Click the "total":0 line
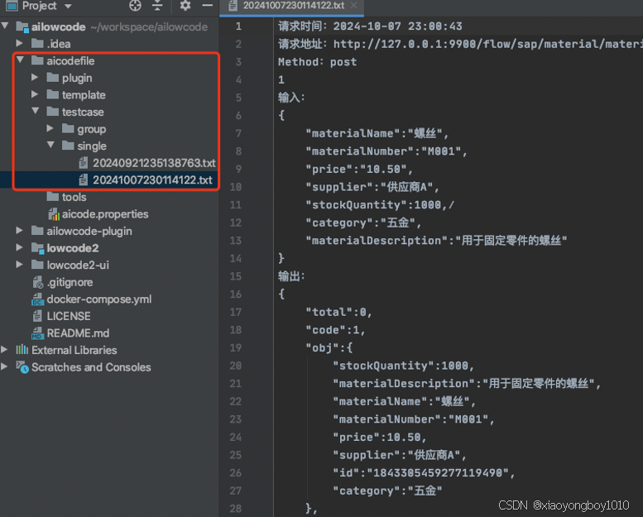Viewport: 643px width, 517px height. tap(338, 313)
